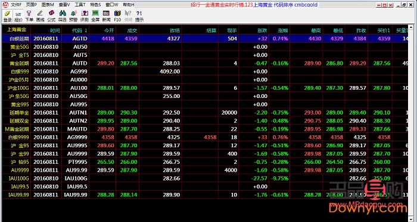Switch to 全屏 fullscreen mode icon
The height and width of the screenshot is (222, 417).
95,16
